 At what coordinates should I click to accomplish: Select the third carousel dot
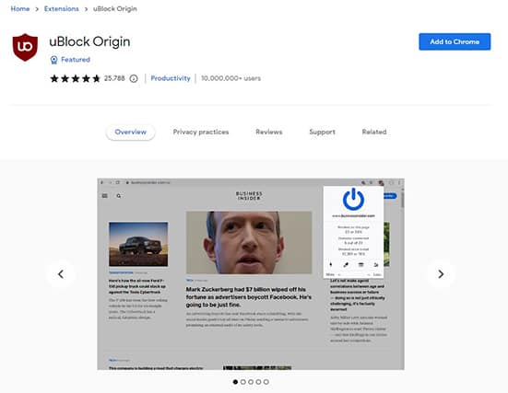[251, 382]
